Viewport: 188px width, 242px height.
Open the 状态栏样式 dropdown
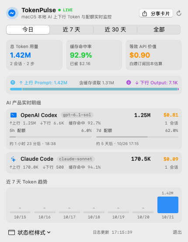[29, 232]
